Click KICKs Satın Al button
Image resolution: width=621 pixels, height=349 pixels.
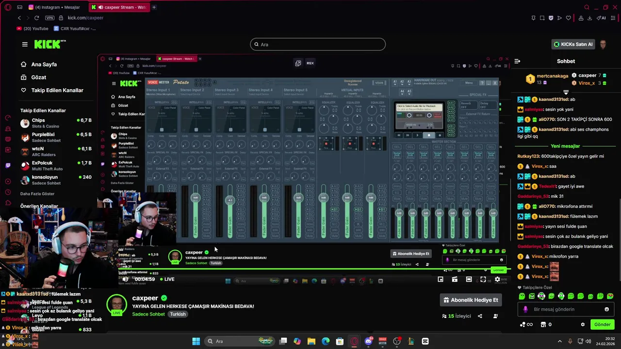coord(573,44)
